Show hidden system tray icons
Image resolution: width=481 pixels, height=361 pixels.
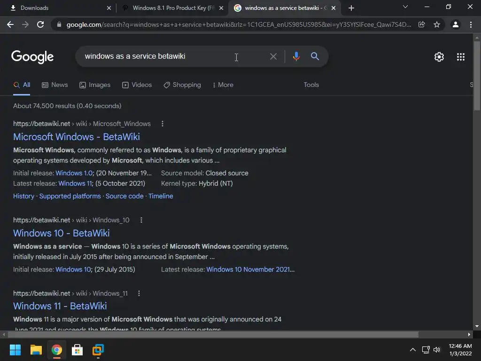click(x=413, y=350)
